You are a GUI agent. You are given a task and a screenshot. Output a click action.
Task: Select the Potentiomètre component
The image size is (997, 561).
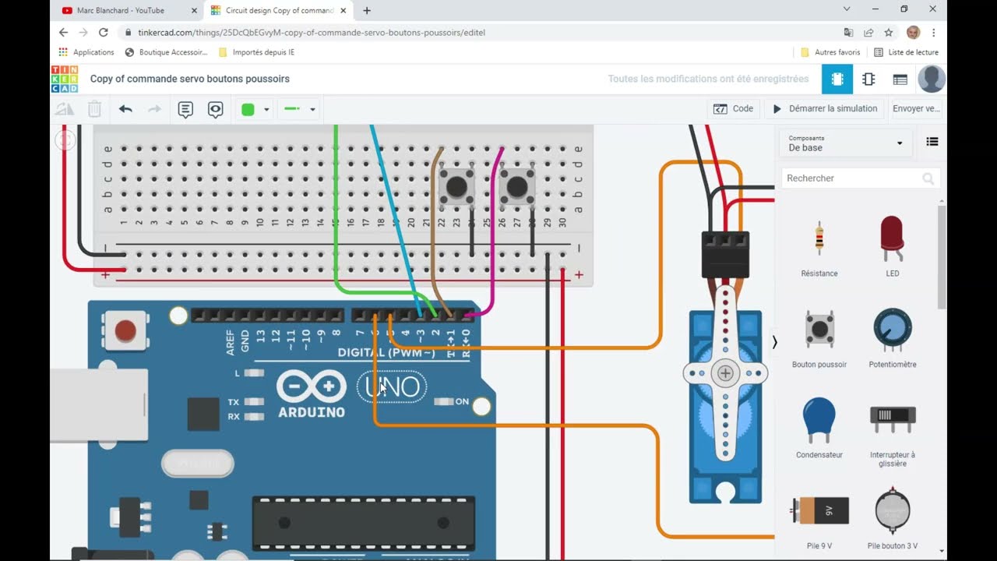pyautogui.click(x=893, y=338)
